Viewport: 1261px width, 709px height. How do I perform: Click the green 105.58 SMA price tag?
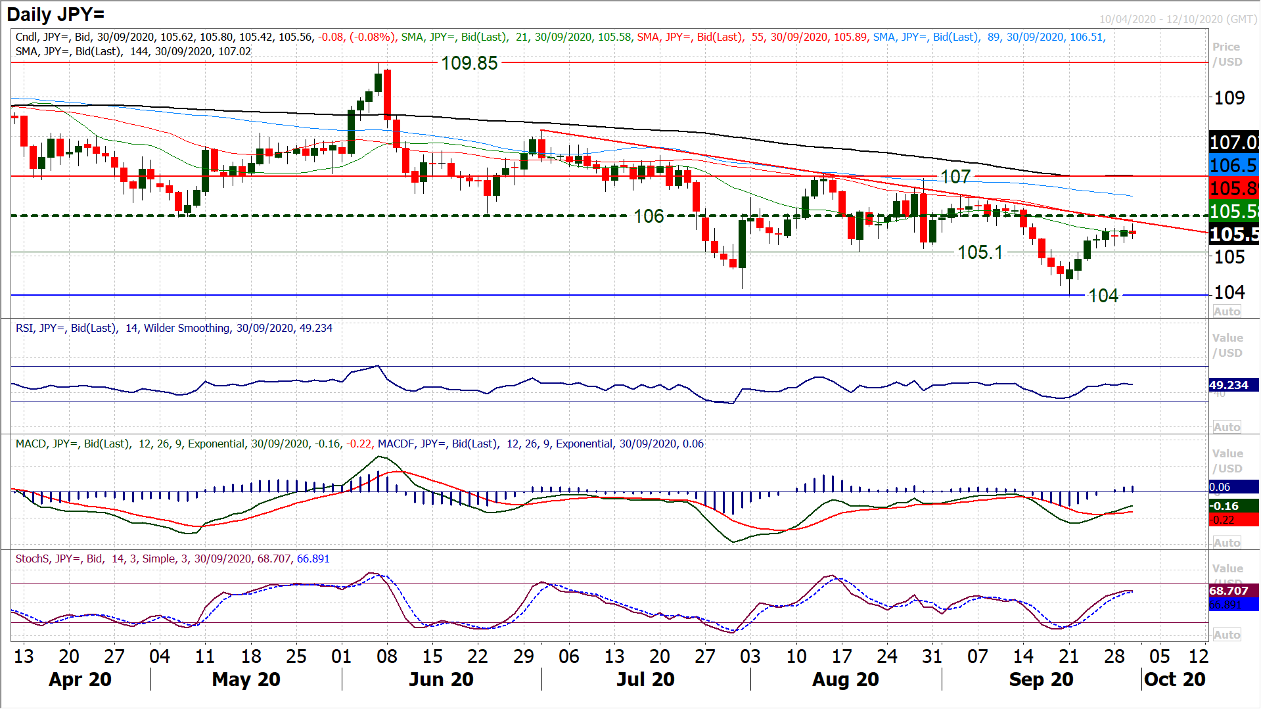(1233, 212)
